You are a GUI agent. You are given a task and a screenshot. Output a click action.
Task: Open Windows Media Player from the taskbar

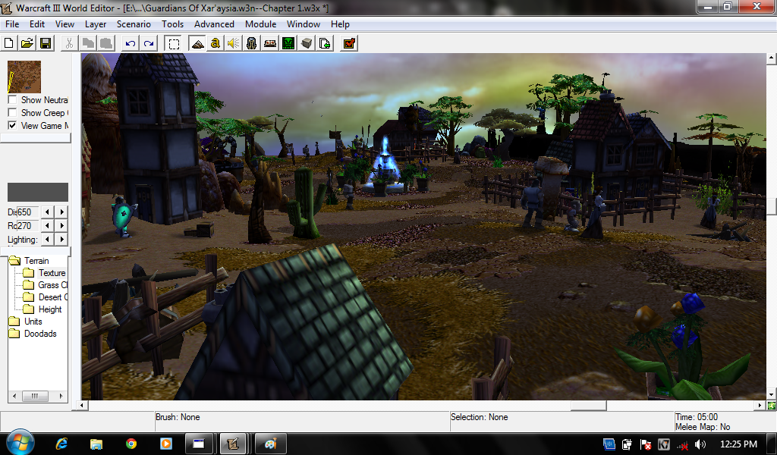tap(166, 444)
